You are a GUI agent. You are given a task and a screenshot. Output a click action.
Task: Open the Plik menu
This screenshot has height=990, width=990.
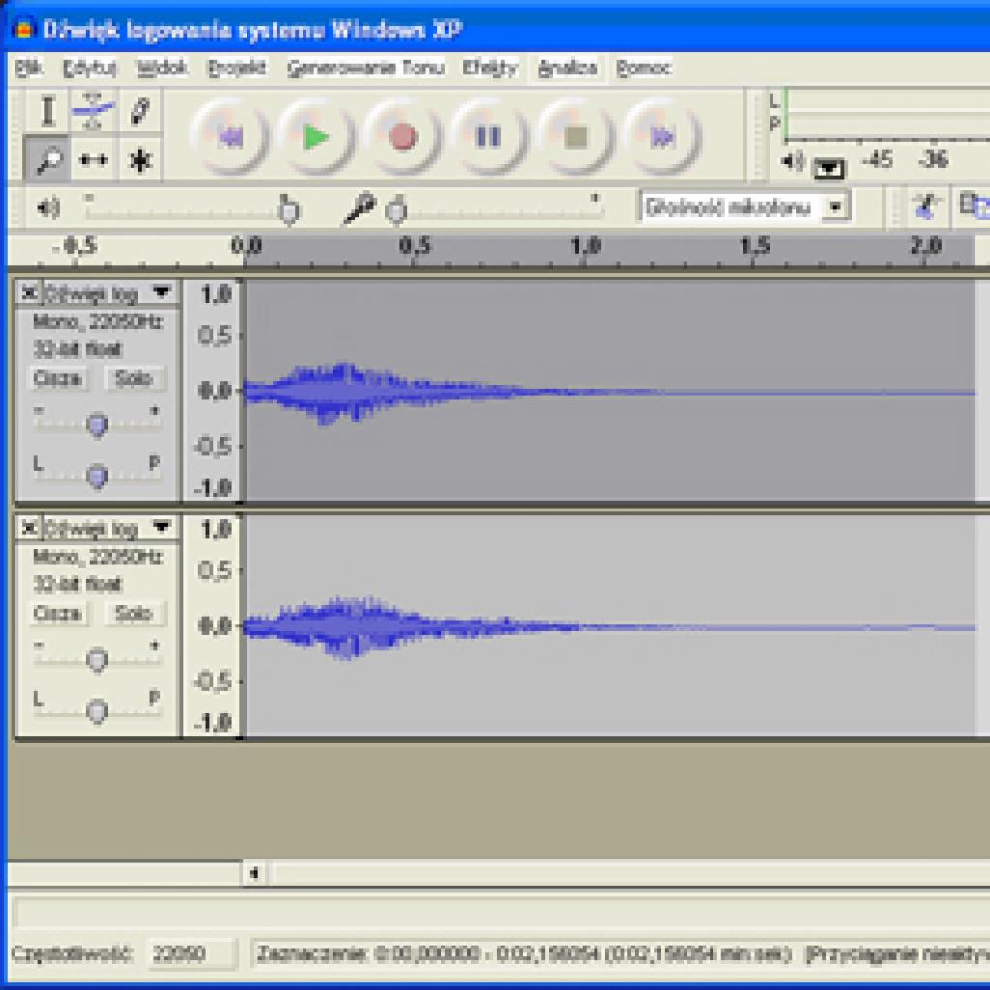(x=29, y=67)
